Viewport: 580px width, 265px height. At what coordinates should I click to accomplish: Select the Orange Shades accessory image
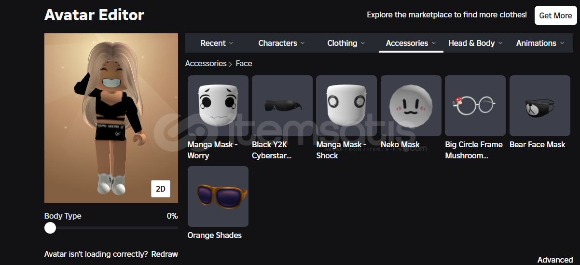[218, 196]
